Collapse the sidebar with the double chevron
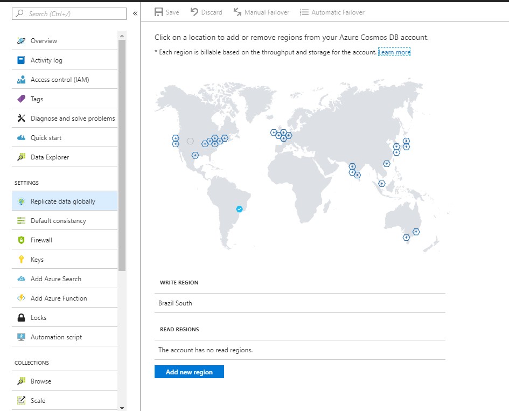Viewport: 509px width, 411px height. (x=135, y=13)
